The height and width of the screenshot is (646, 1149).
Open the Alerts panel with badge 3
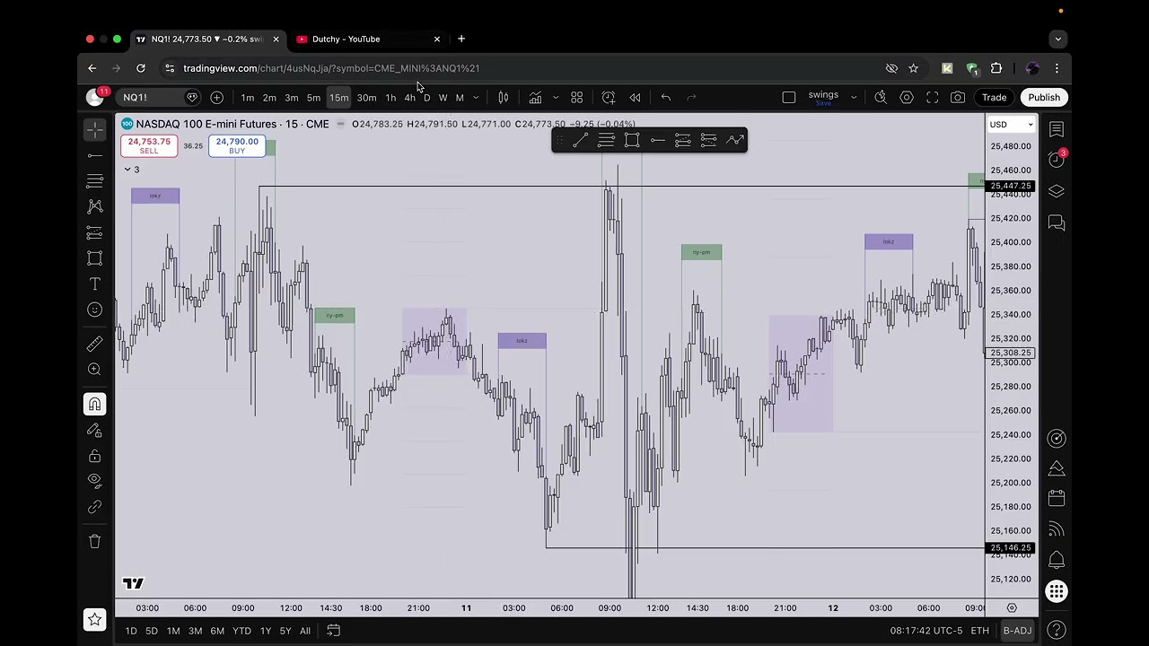pyautogui.click(x=1057, y=160)
